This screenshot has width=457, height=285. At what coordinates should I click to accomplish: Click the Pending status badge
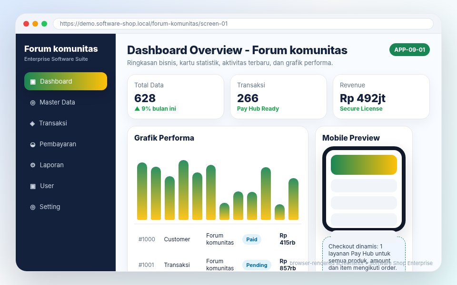(x=257, y=265)
